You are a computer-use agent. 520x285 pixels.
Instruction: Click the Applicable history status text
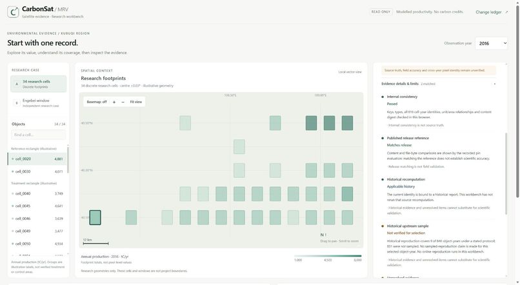(401, 186)
